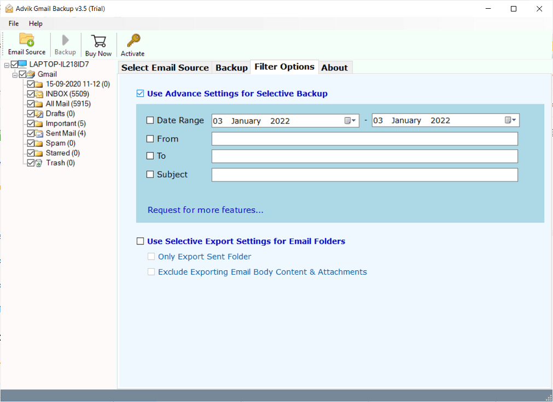Click the Backup play toolbar icon
Image resolution: width=553 pixels, height=402 pixels.
(65, 40)
